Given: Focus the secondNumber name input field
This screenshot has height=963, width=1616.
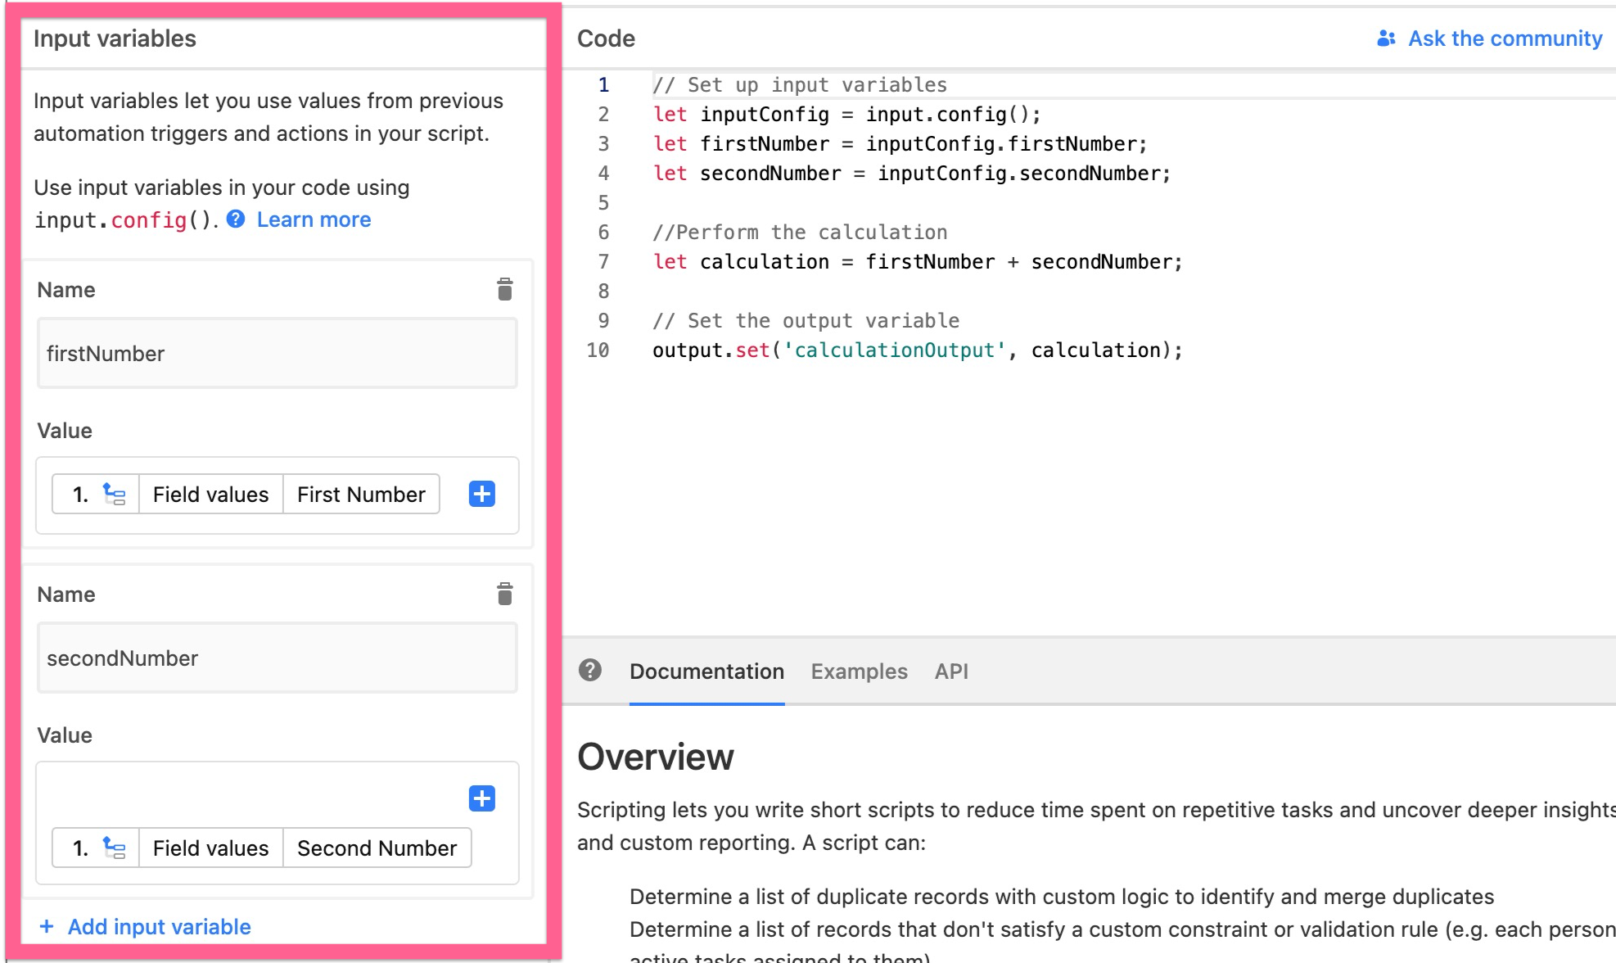Looking at the screenshot, I should (278, 658).
